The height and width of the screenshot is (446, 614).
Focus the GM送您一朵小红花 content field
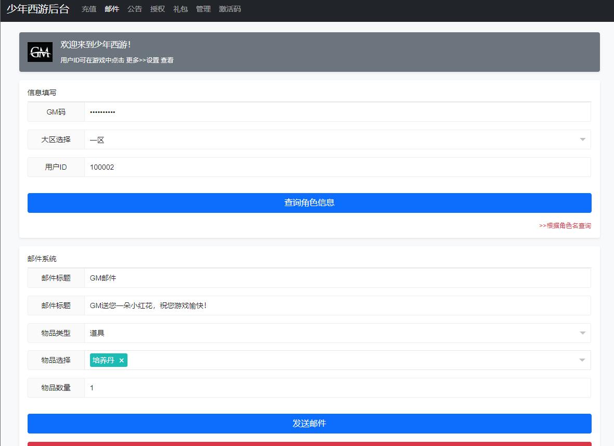338,305
